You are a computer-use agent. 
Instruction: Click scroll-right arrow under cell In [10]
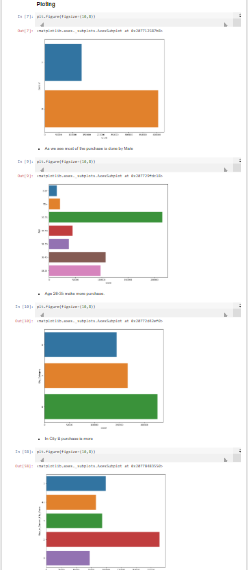pos(226,315)
